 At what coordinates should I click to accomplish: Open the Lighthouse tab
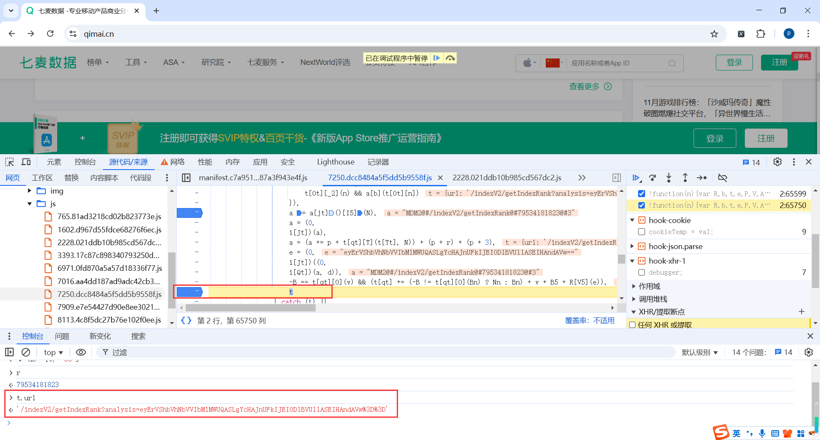(x=336, y=162)
